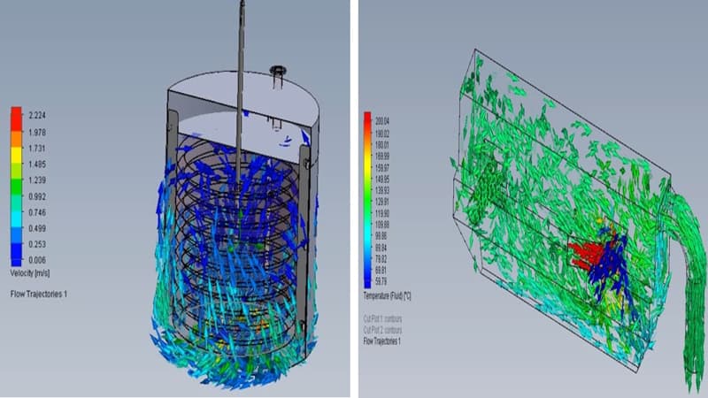708x398 pixels.
Task: Click the Cut Plot 2 contours label
Action: [x=382, y=330]
